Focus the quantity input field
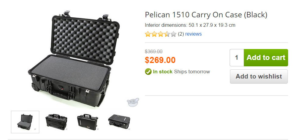The width and height of the screenshot is (293, 140). [237, 58]
